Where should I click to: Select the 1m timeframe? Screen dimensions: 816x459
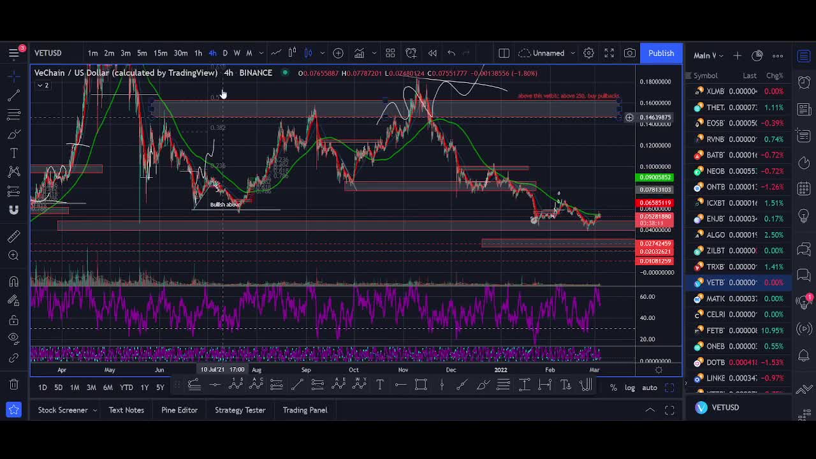pyautogui.click(x=92, y=53)
